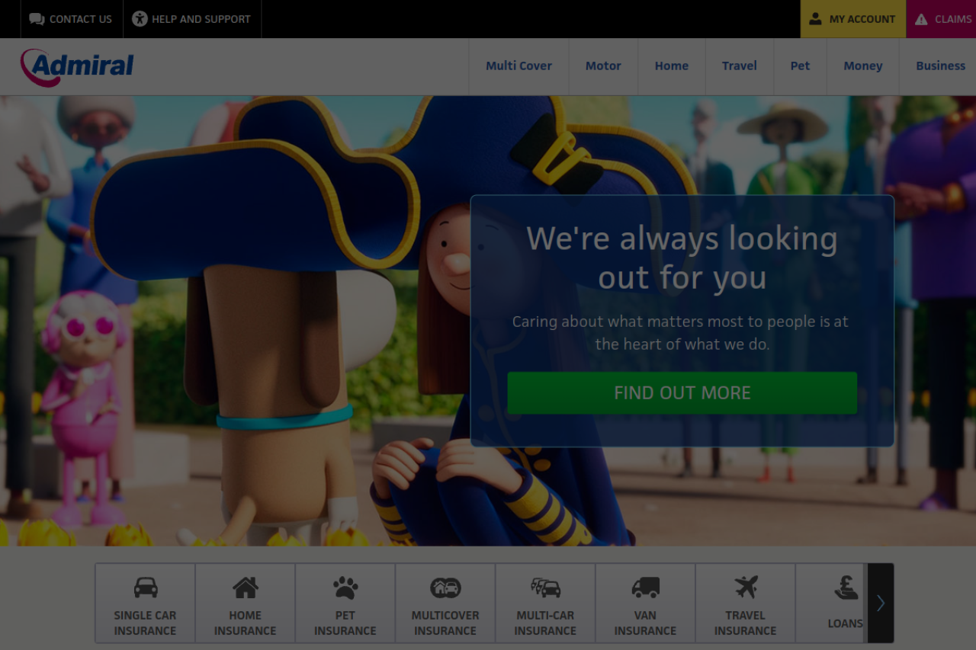Open the Multi Cover menu
This screenshot has width=976, height=650.
tap(518, 66)
